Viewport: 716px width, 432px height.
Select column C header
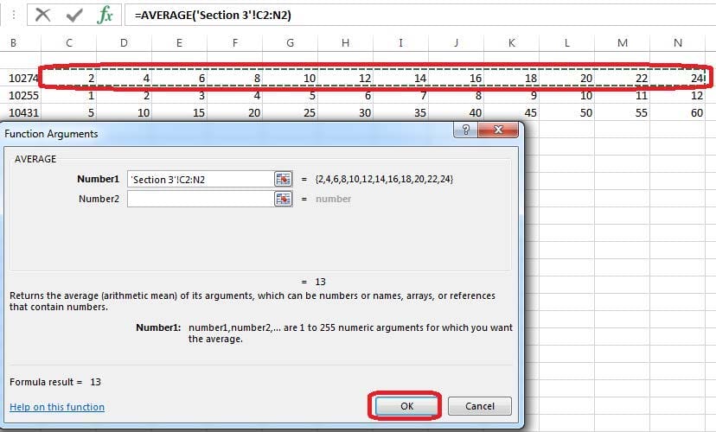tap(69, 42)
